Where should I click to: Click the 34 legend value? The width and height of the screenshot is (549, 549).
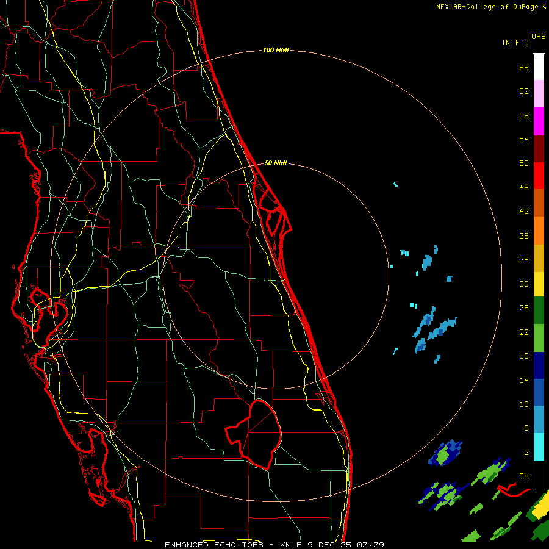click(524, 260)
